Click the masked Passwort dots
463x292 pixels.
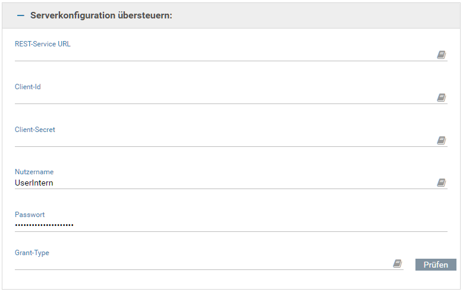[44, 225]
